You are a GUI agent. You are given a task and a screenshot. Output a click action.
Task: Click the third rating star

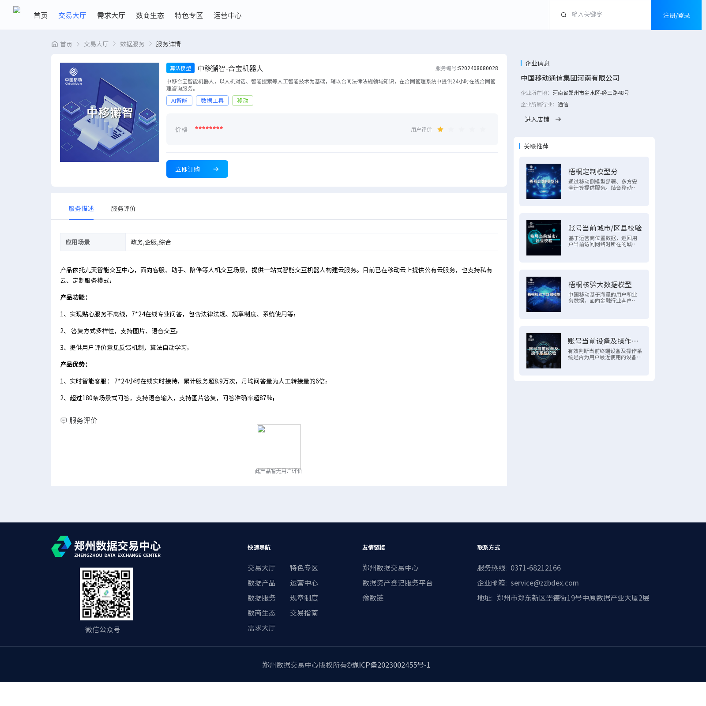[462, 129]
